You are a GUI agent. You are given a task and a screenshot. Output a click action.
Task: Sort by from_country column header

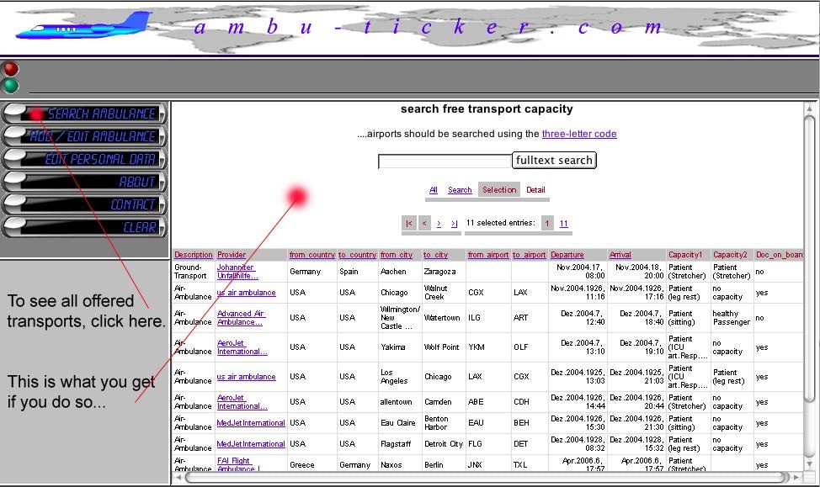click(x=312, y=255)
